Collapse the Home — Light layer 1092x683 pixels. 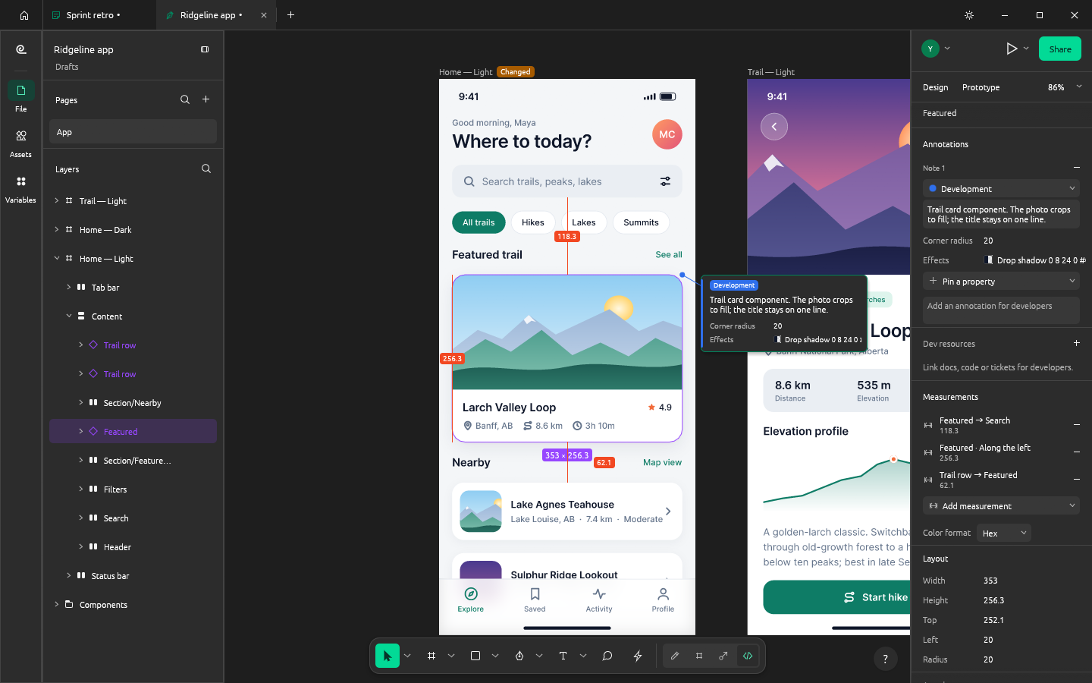click(57, 259)
